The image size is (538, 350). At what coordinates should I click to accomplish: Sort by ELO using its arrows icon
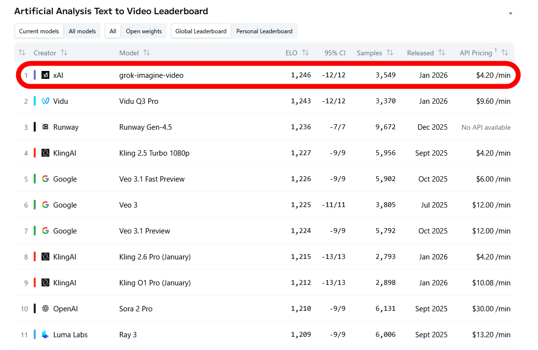tap(305, 53)
